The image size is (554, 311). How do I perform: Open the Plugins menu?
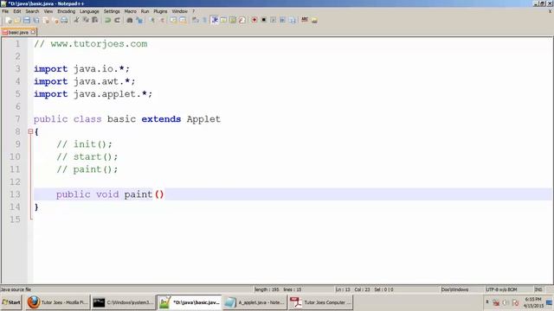[160, 11]
